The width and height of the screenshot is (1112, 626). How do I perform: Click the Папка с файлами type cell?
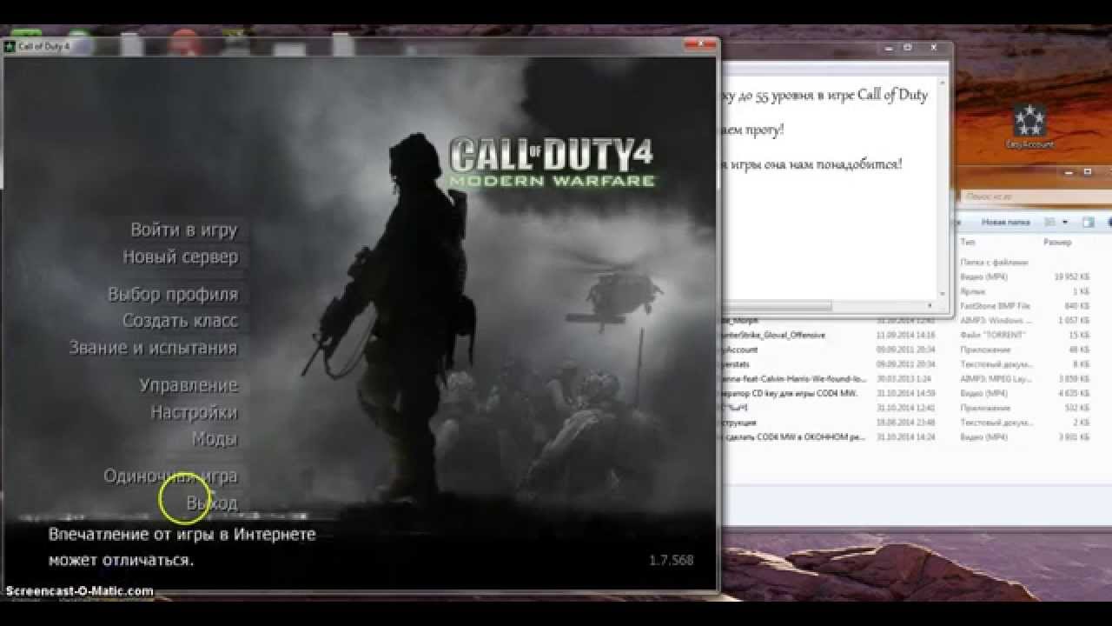994,262
